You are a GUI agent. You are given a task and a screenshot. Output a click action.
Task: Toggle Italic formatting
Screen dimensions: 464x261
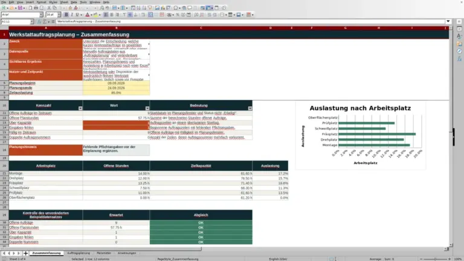[72, 14]
